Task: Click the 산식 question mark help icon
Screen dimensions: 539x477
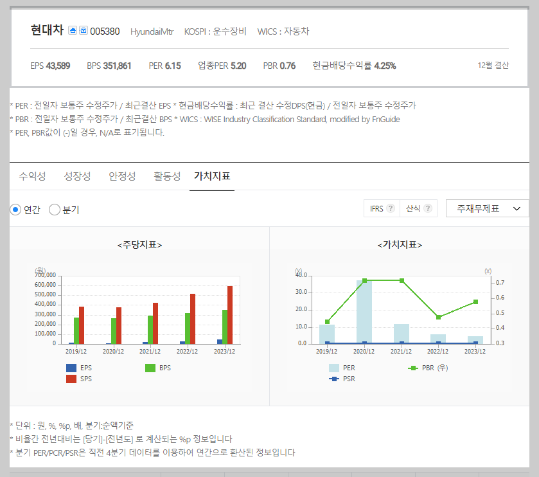Action: pos(428,208)
